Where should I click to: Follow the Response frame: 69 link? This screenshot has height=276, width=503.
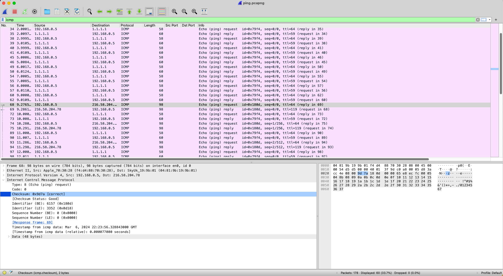(32, 222)
